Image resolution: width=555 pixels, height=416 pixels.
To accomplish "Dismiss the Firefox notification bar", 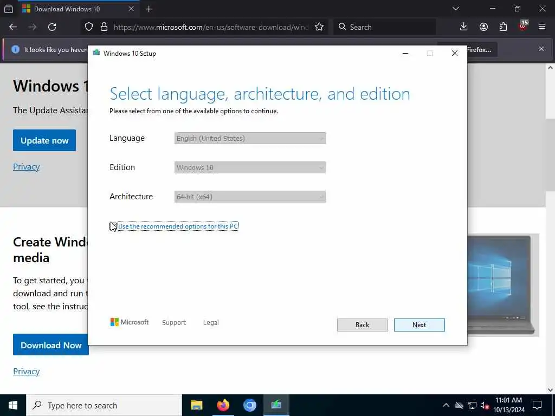I will [x=541, y=49].
